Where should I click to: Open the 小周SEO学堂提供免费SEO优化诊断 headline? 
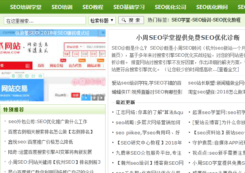(188, 38)
